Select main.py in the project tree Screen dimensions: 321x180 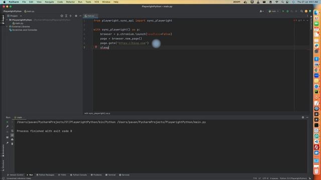tap(18, 23)
